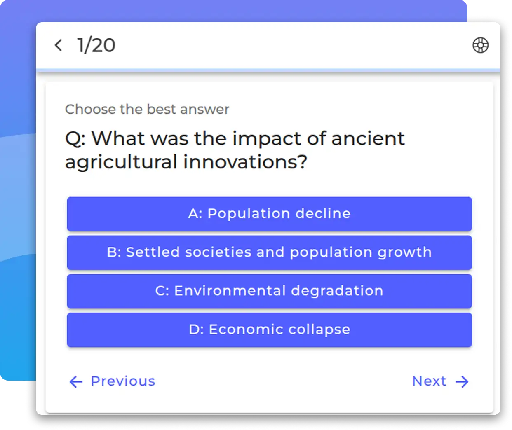Click the question text about agricultural innovations

pos(235,150)
